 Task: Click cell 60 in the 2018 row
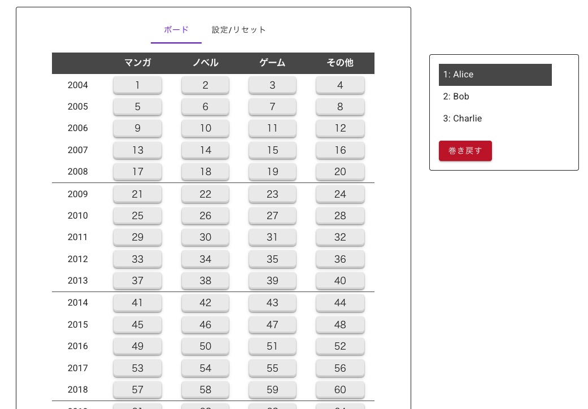click(x=340, y=390)
